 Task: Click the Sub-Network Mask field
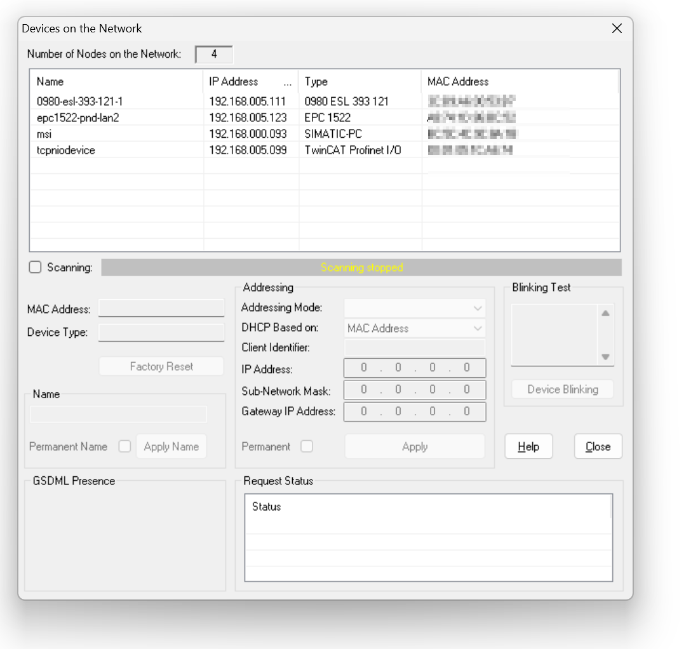point(415,390)
